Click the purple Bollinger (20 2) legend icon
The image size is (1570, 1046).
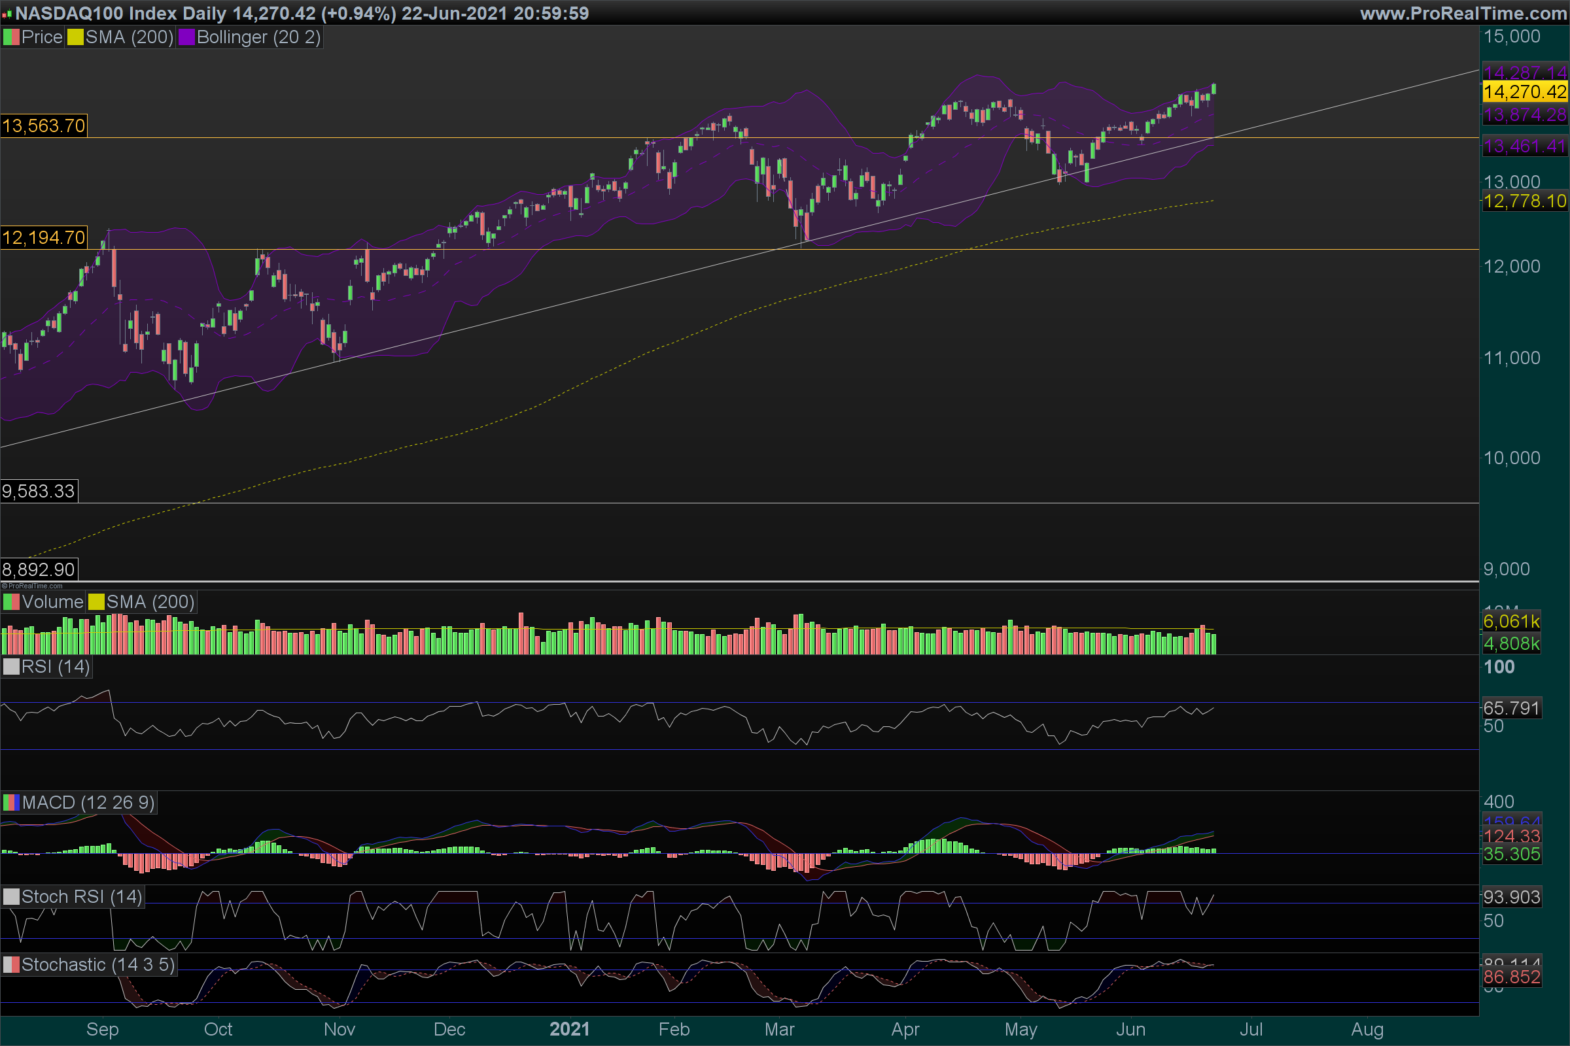click(186, 37)
